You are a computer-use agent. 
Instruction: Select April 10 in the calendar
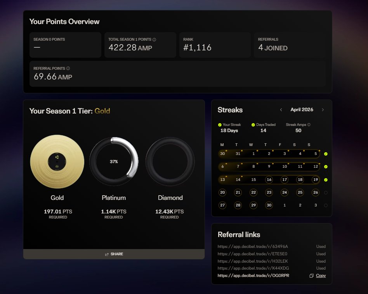(285, 167)
